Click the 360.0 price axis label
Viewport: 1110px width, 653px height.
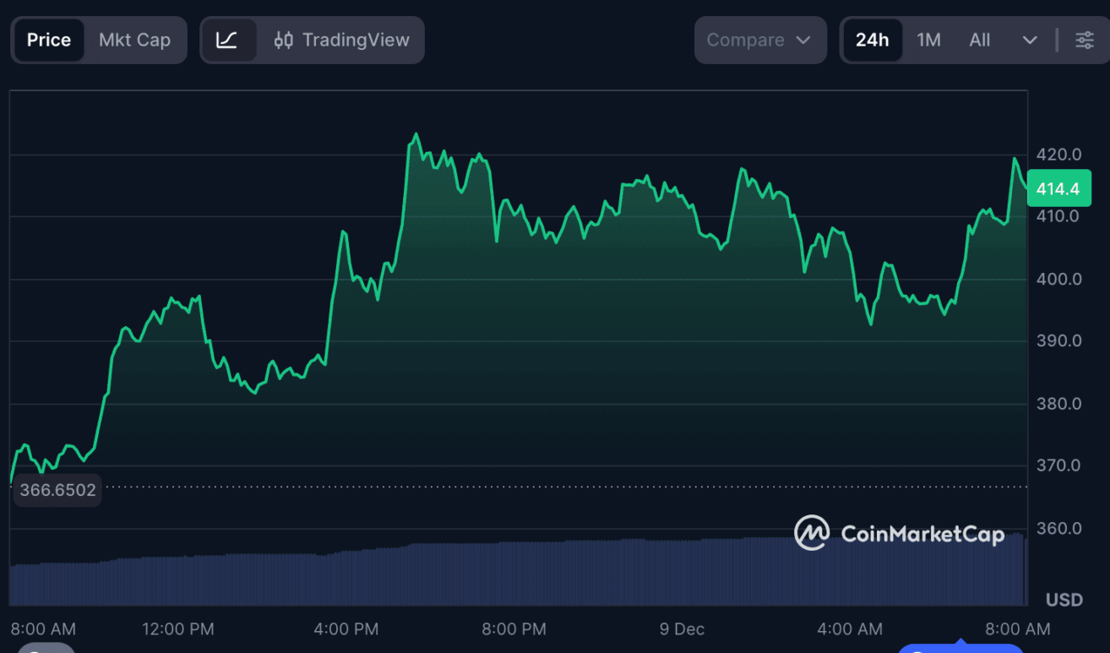(x=1058, y=529)
